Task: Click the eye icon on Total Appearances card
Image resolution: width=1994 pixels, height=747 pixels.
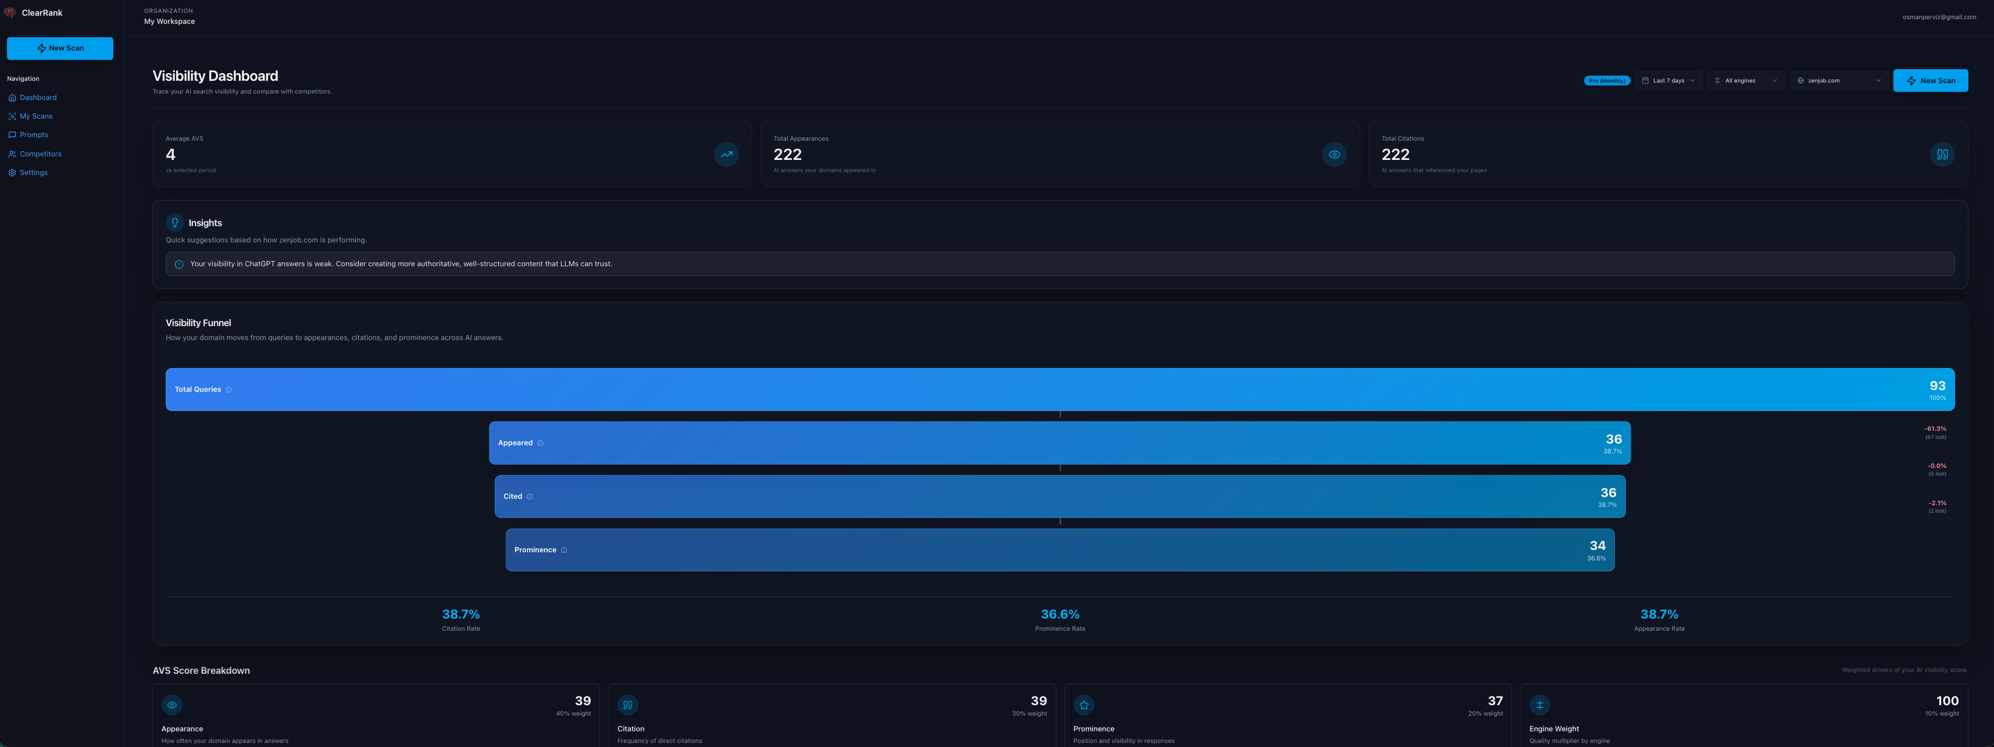Action: 1334,154
